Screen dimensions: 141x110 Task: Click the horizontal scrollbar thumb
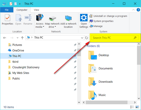(107, 102)
